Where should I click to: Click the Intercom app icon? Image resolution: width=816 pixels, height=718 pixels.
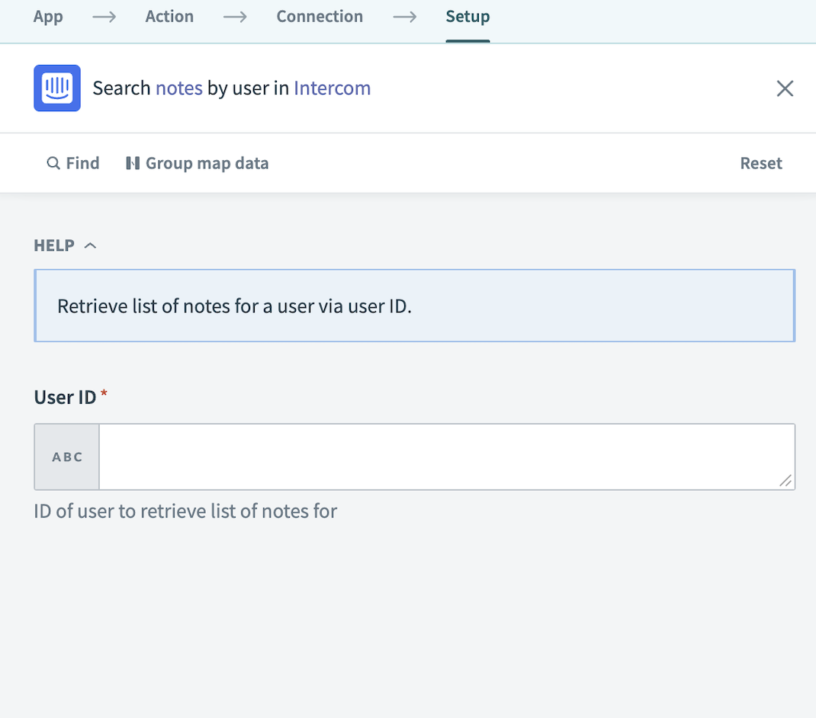point(56,88)
